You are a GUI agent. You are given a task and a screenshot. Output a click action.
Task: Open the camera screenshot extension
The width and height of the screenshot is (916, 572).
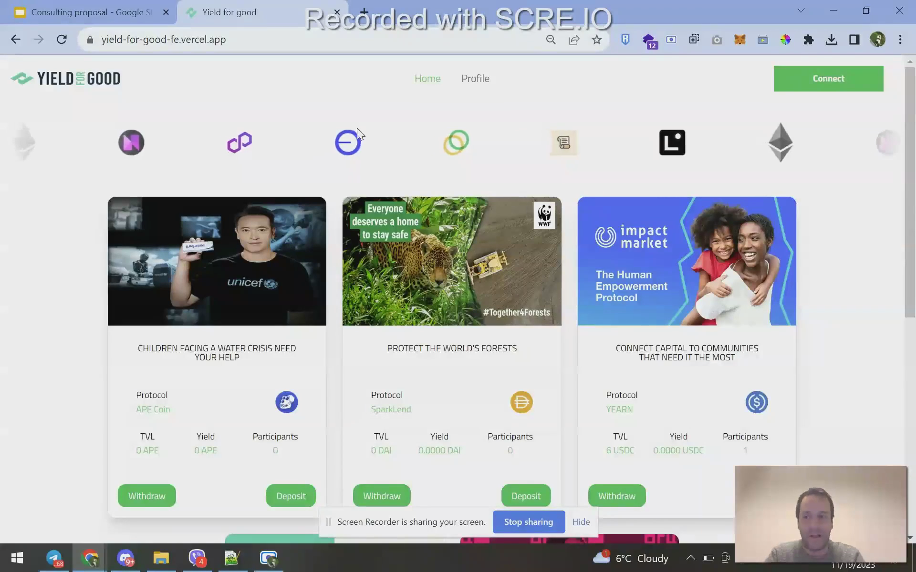pos(717,40)
